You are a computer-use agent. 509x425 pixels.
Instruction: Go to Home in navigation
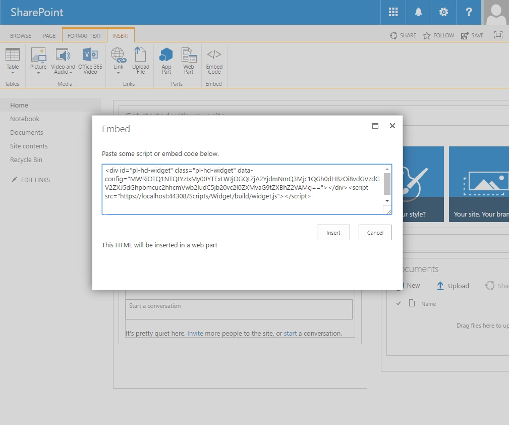click(19, 105)
